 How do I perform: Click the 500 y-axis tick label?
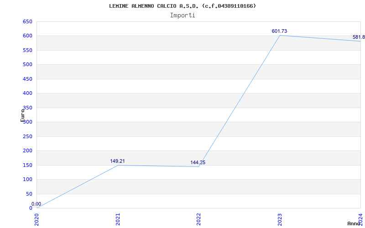pyautogui.click(x=27, y=64)
